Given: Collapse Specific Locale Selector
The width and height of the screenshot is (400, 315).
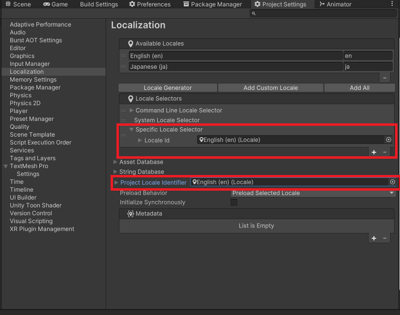Looking at the screenshot, I should (132, 130).
